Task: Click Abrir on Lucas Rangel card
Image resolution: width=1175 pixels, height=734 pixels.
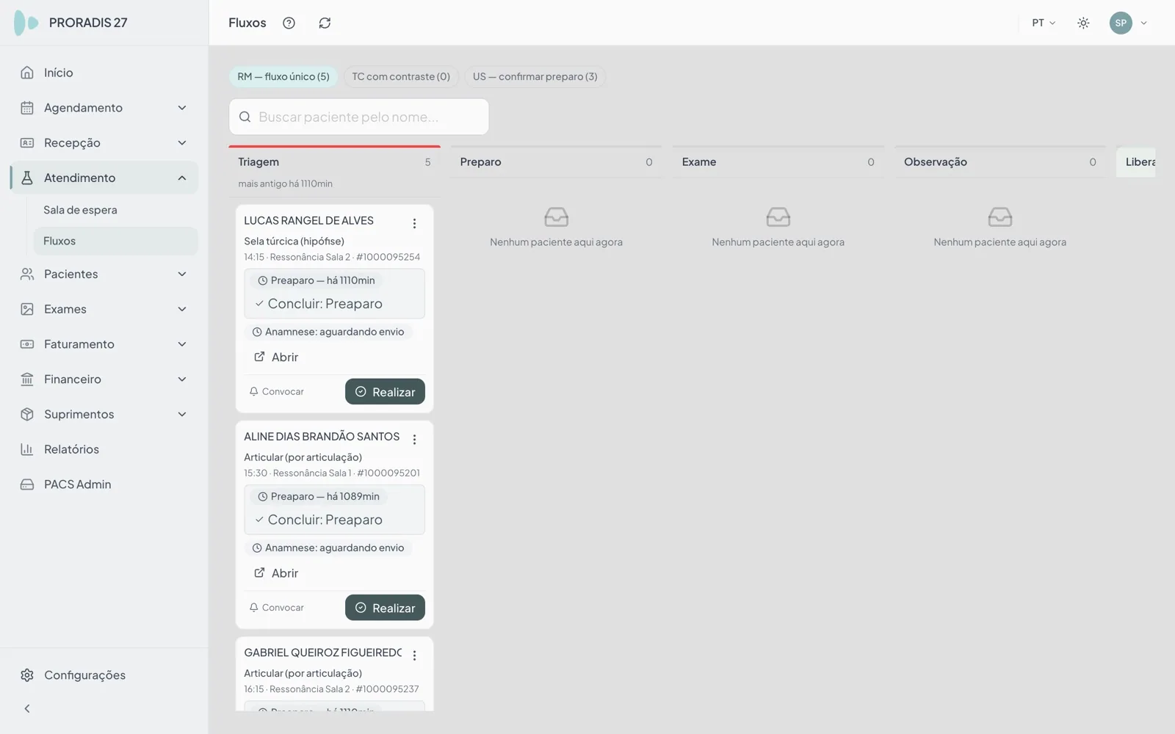Action: pos(276,357)
